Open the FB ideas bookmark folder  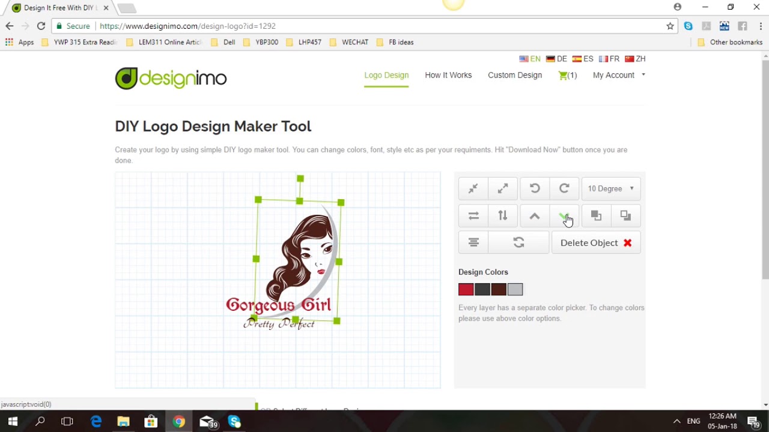pyautogui.click(x=395, y=42)
